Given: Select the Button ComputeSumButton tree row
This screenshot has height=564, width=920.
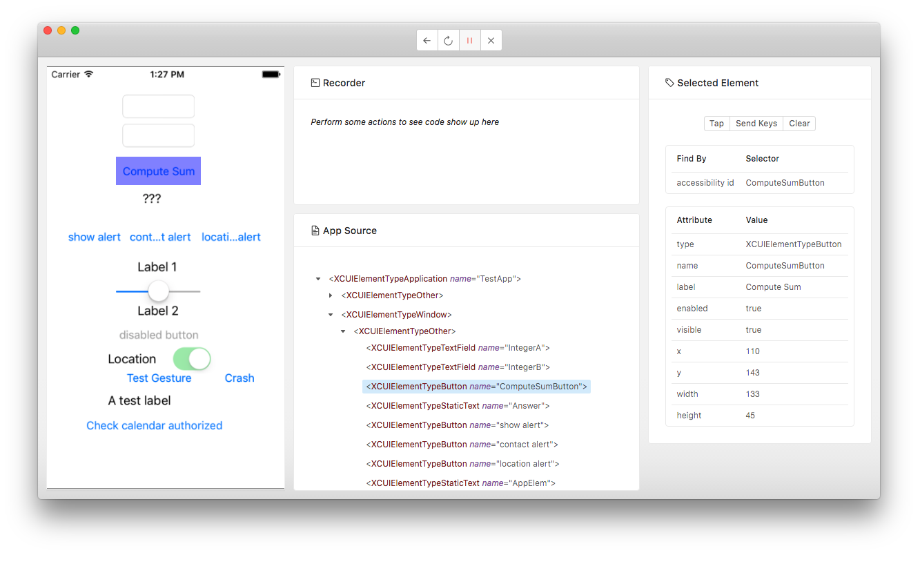Looking at the screenshot, I should point(476,387).
